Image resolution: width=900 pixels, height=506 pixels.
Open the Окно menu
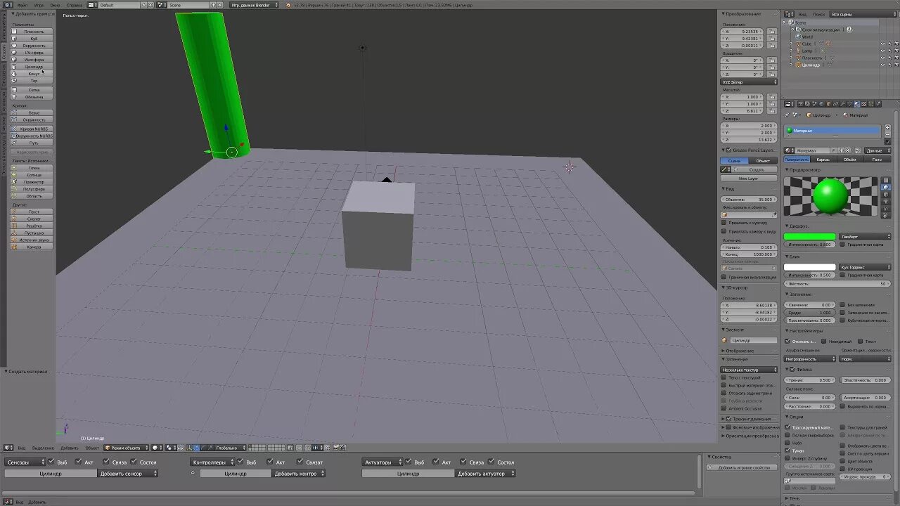coord(54,5)
